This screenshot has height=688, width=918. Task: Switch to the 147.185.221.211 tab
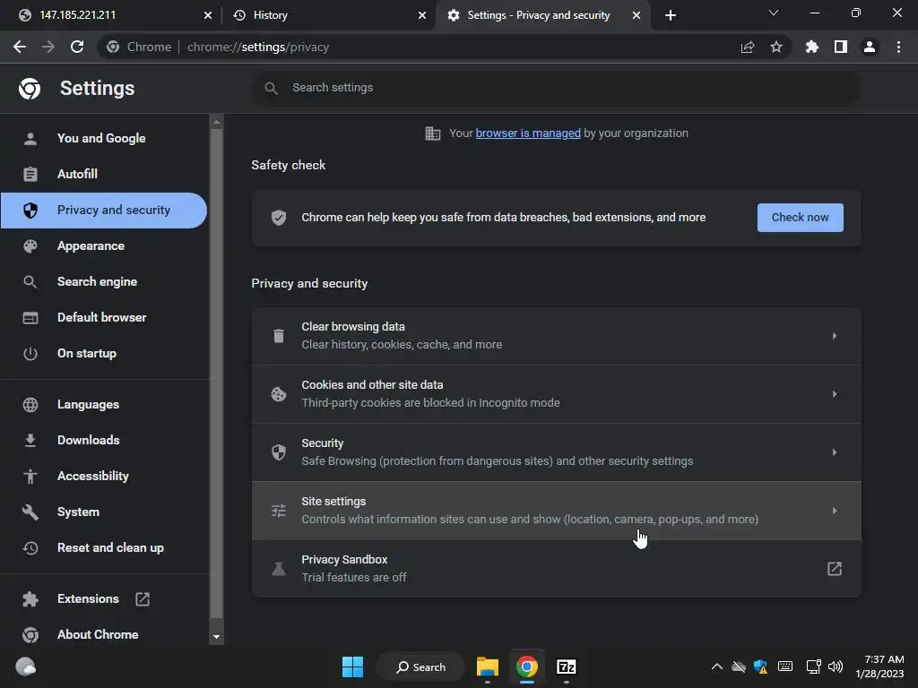click(112, 15)
